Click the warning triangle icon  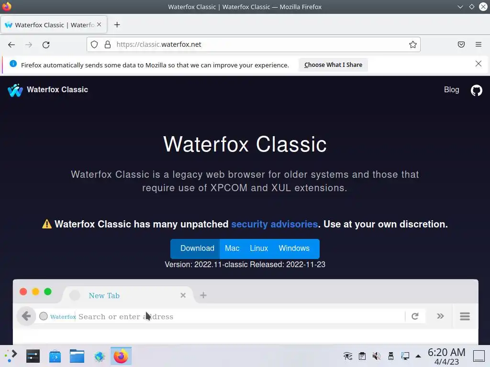click(x=47, y=224)
